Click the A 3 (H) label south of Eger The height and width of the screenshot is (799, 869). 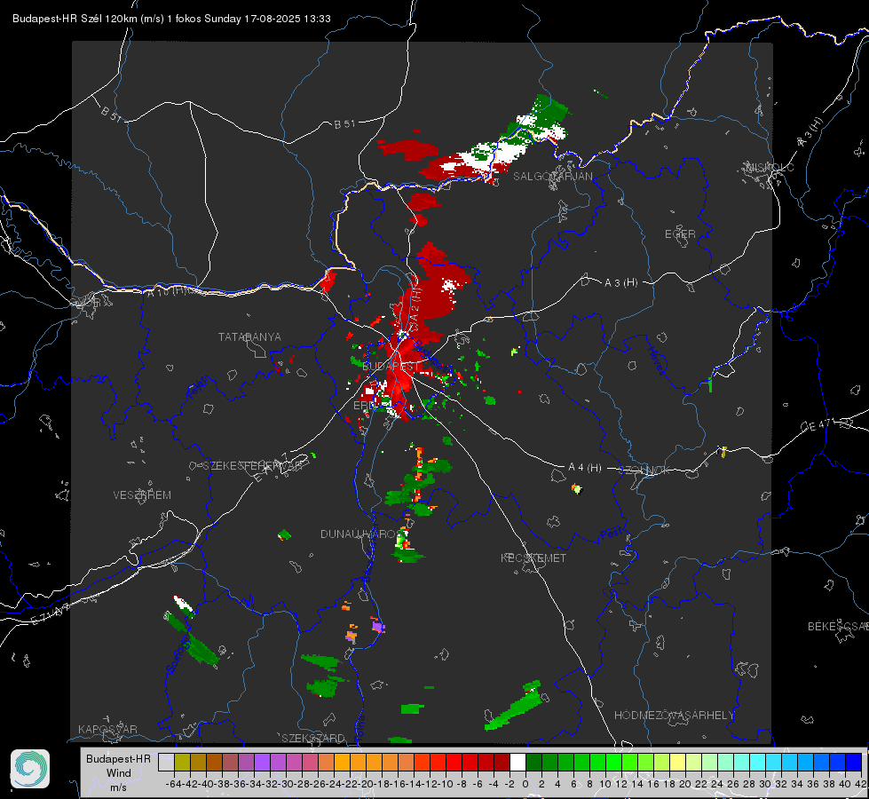tap(620, 283)
